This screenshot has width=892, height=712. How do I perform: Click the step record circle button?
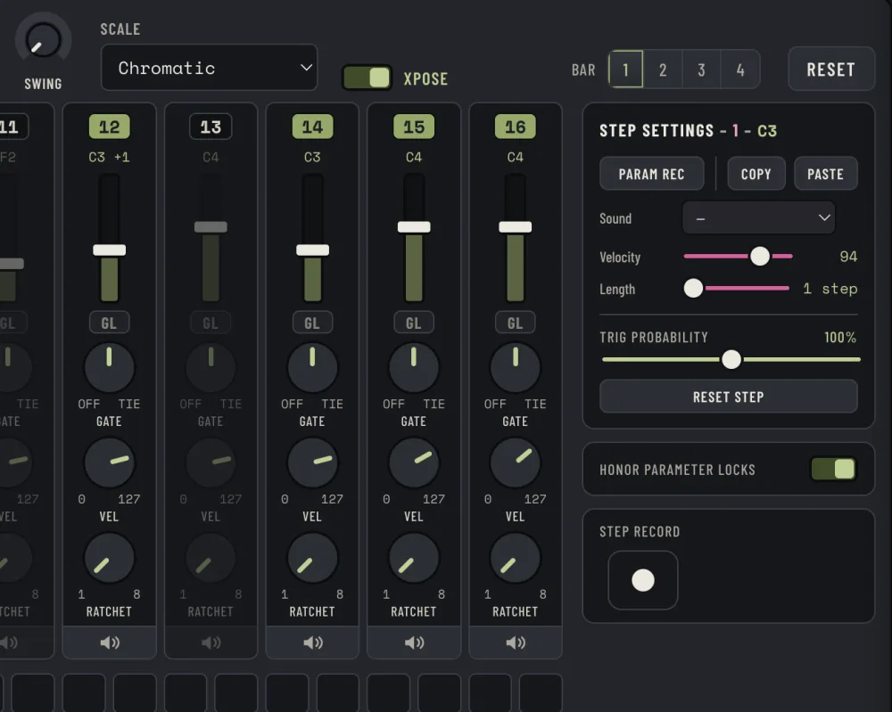click(643, 580)
